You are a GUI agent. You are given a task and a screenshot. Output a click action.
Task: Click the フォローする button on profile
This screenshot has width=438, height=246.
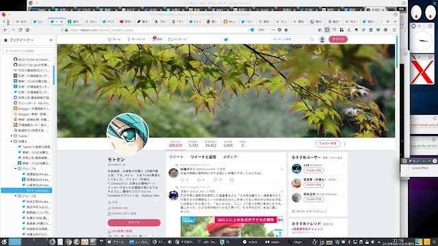[x=328, y=143]
